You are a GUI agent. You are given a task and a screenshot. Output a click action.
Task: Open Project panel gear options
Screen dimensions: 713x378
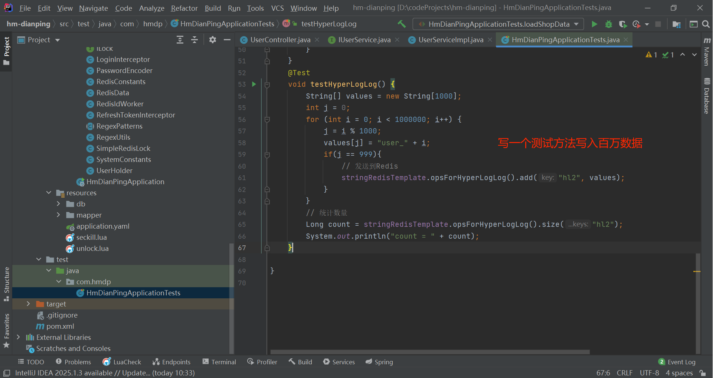point(213,40)
